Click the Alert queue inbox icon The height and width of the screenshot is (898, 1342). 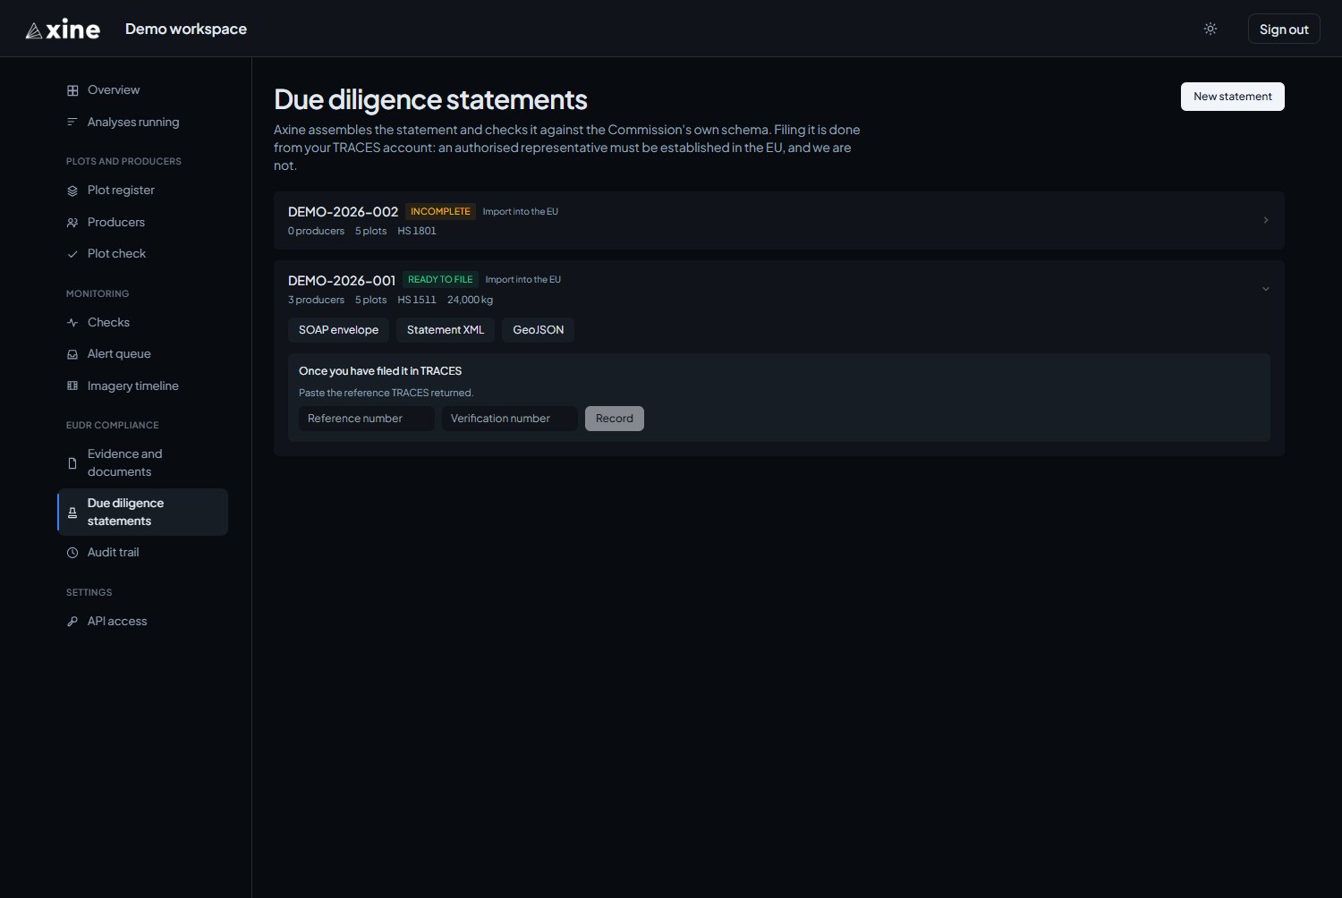tap(72, 354)
